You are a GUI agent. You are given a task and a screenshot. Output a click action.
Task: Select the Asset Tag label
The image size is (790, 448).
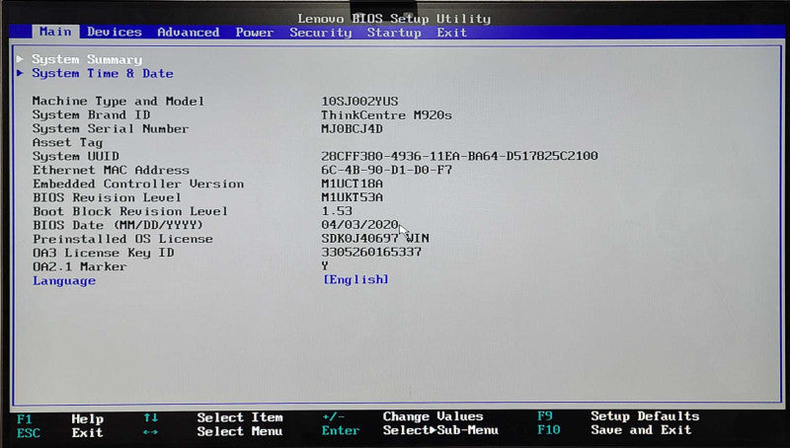coord(67,142)
